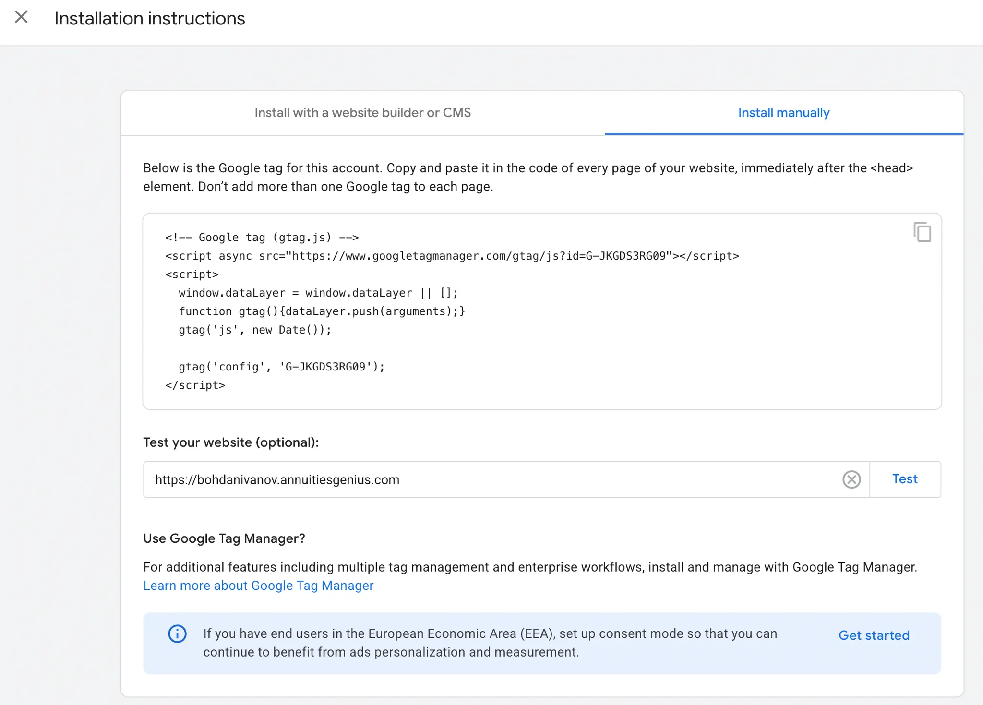
Task: Copy the Google tag code snippet
Action: pos(922,232)
